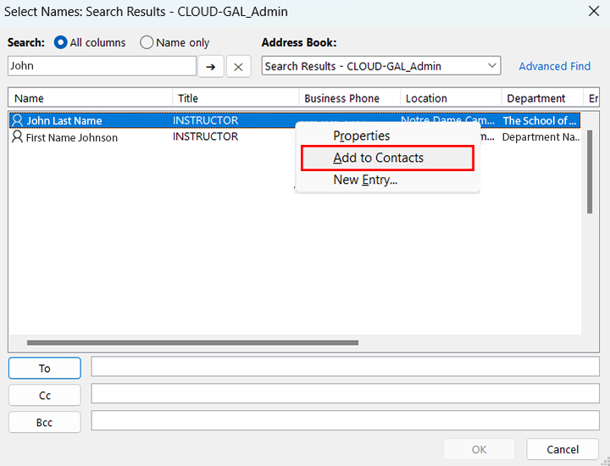Clear search with the X button

point(238,66)
